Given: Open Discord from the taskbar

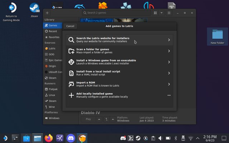Looking at the screenshot, I should (x=71, y=138).
